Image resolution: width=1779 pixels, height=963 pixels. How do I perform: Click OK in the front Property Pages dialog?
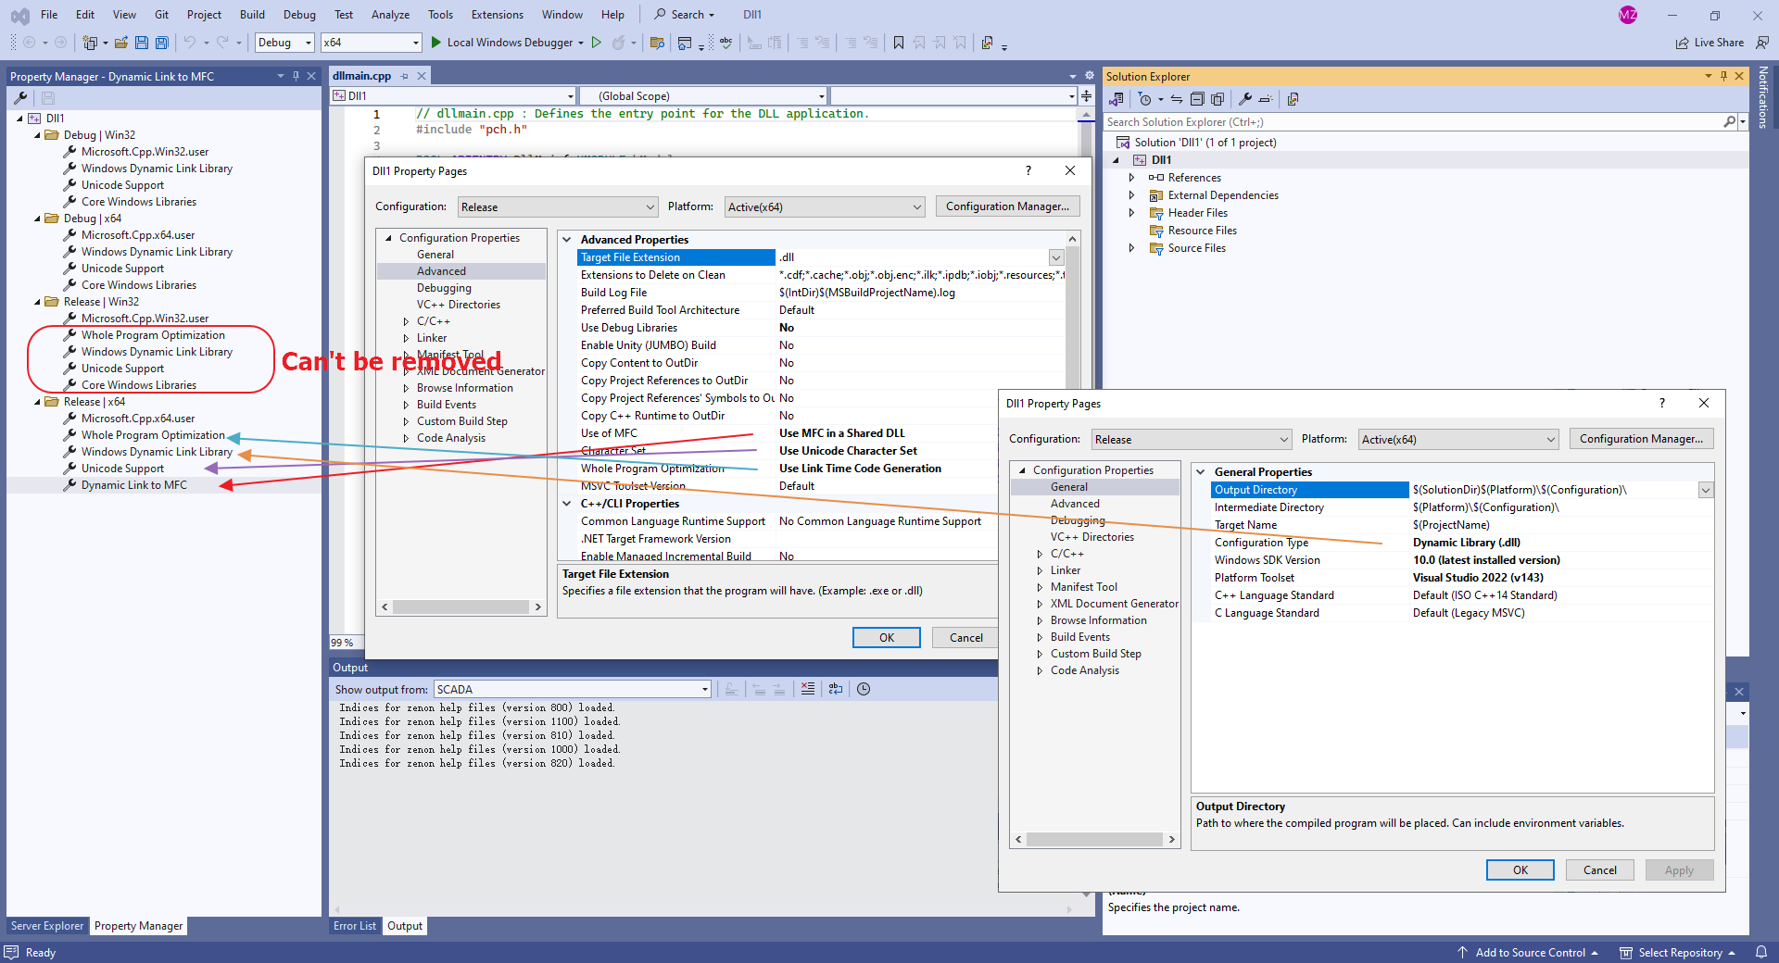[x=1520, y=870]
